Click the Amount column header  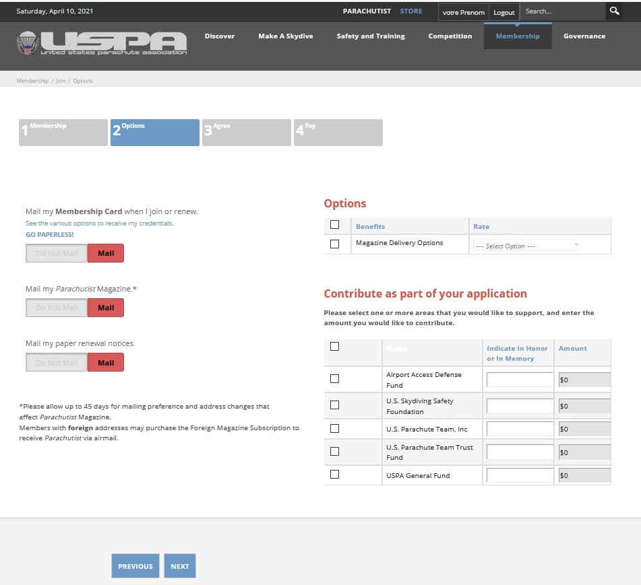click(x=573, y=348)
